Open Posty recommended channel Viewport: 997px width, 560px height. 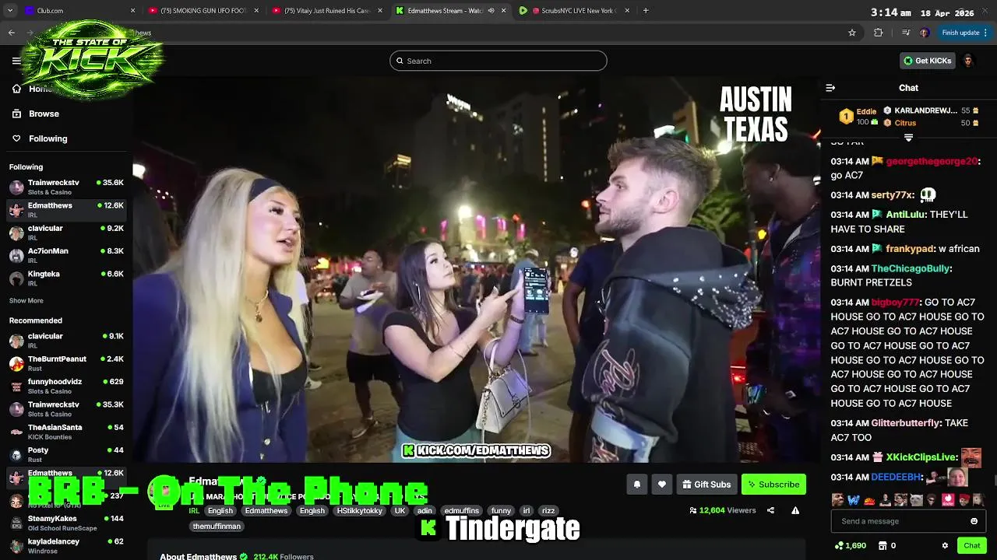[66, 454]
